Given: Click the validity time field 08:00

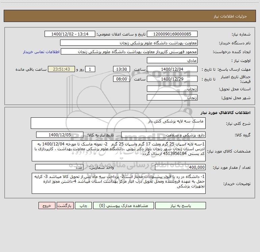Looking at the screenshot, I should click(121, 79).
